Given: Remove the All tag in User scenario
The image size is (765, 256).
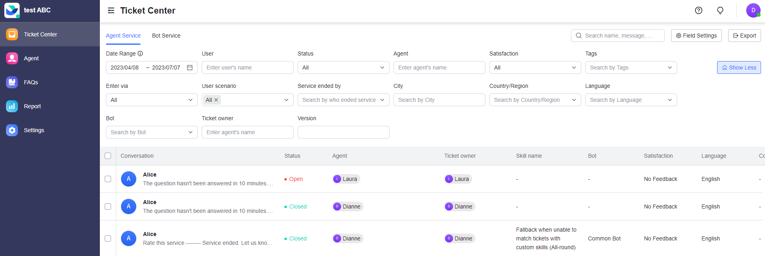Looking at the screenshot, I should [216, 100].
